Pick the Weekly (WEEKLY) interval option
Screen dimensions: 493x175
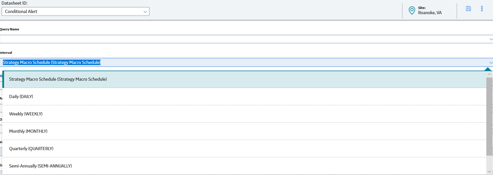point(26,114)
